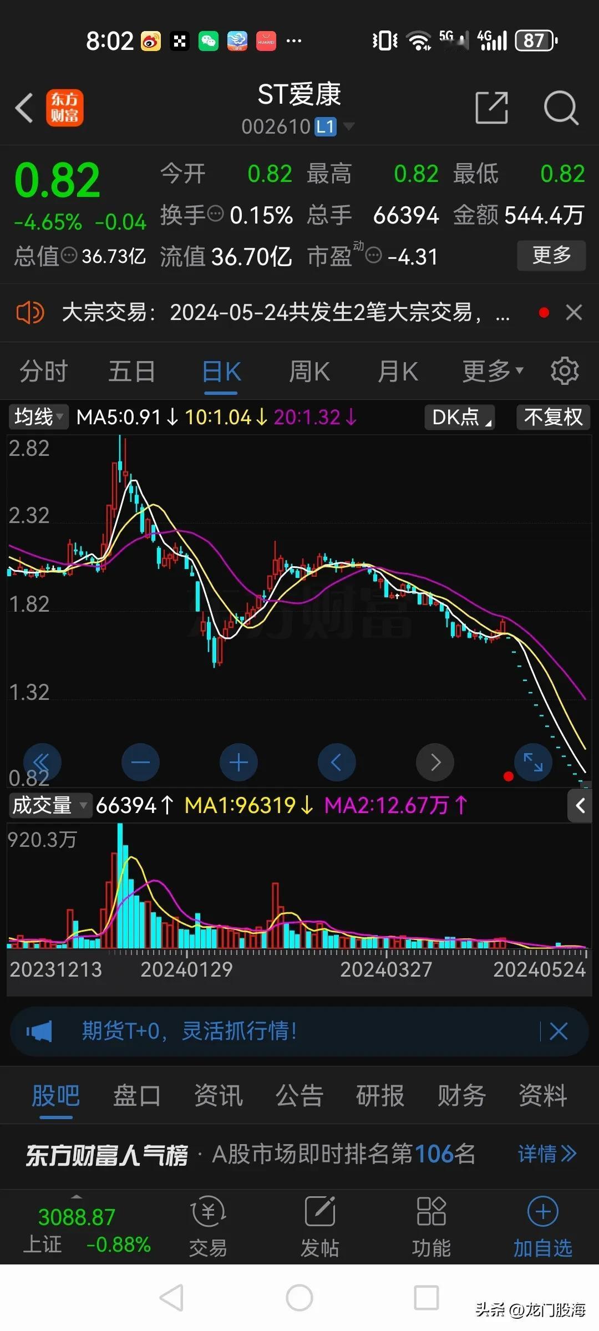Tap the 换手 info icon

215,213
